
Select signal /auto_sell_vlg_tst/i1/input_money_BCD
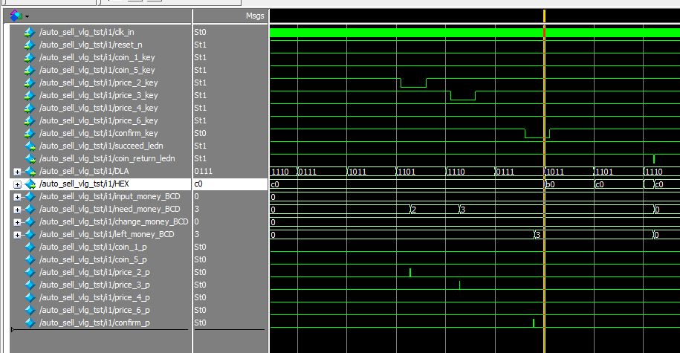click(110, 196)
